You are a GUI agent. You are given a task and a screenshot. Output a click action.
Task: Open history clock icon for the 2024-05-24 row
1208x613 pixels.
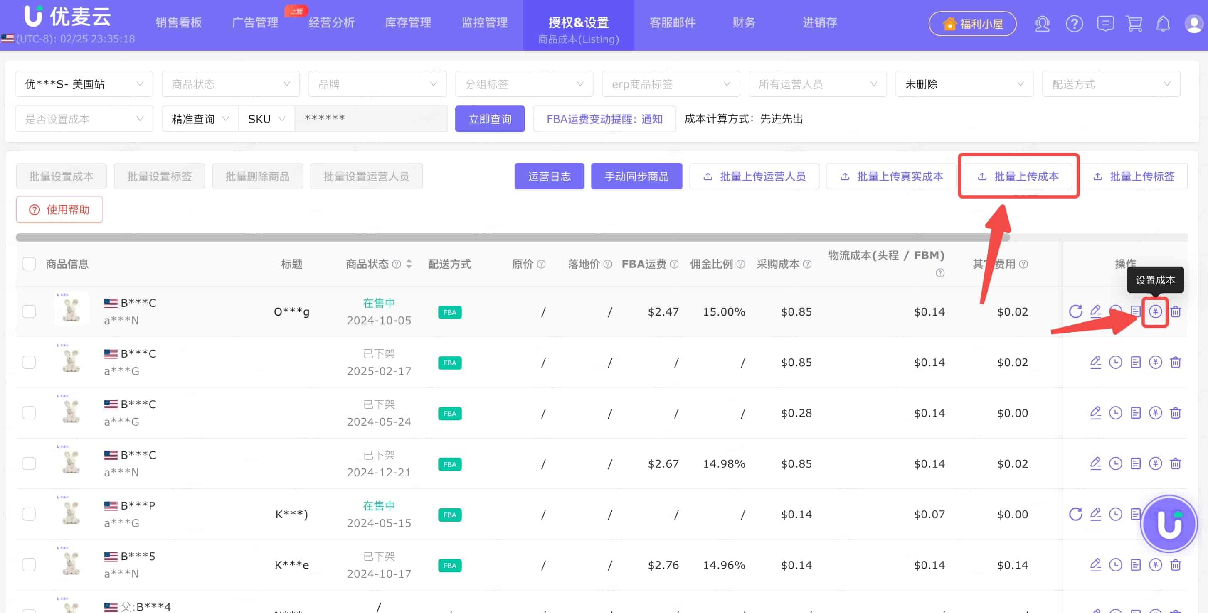tap(1116, 412)
